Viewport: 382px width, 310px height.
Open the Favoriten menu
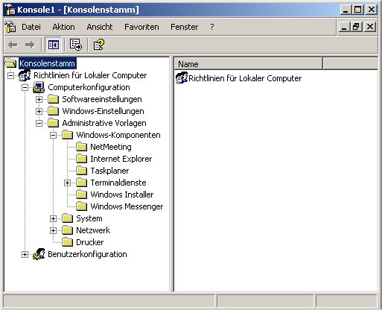pos(141,27)
